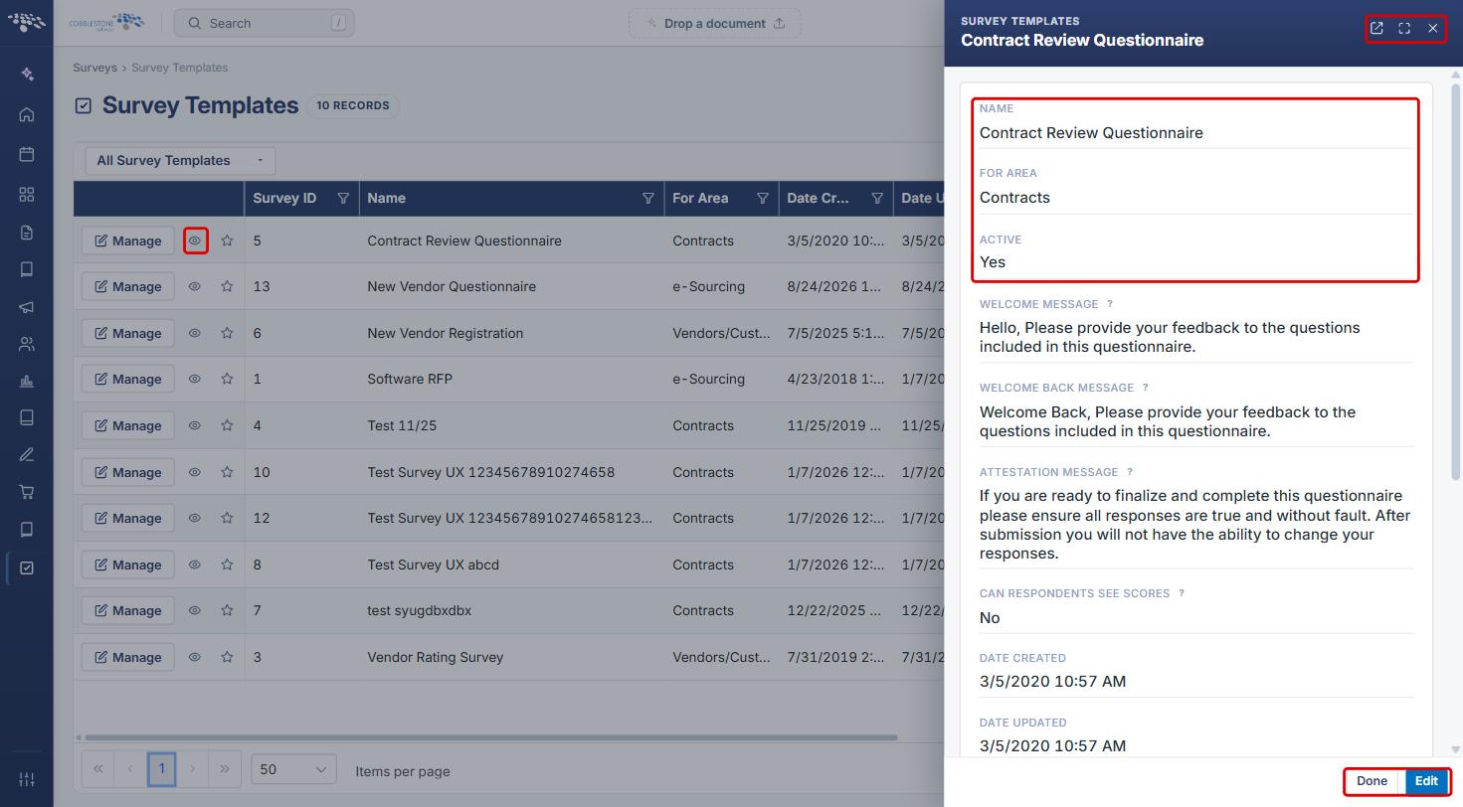The image size is (1463, 807).
Task: Preview Contract Review Questionnaire with eye icon
Action: click(x=195, y=241)
